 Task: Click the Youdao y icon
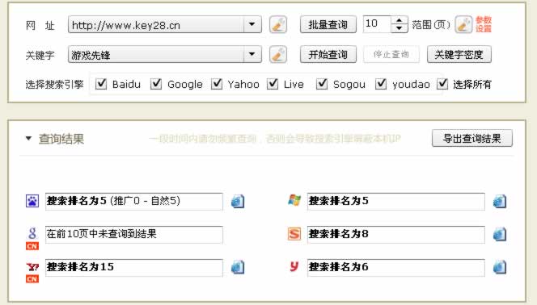pyautogui.click(x=294, y=266)
